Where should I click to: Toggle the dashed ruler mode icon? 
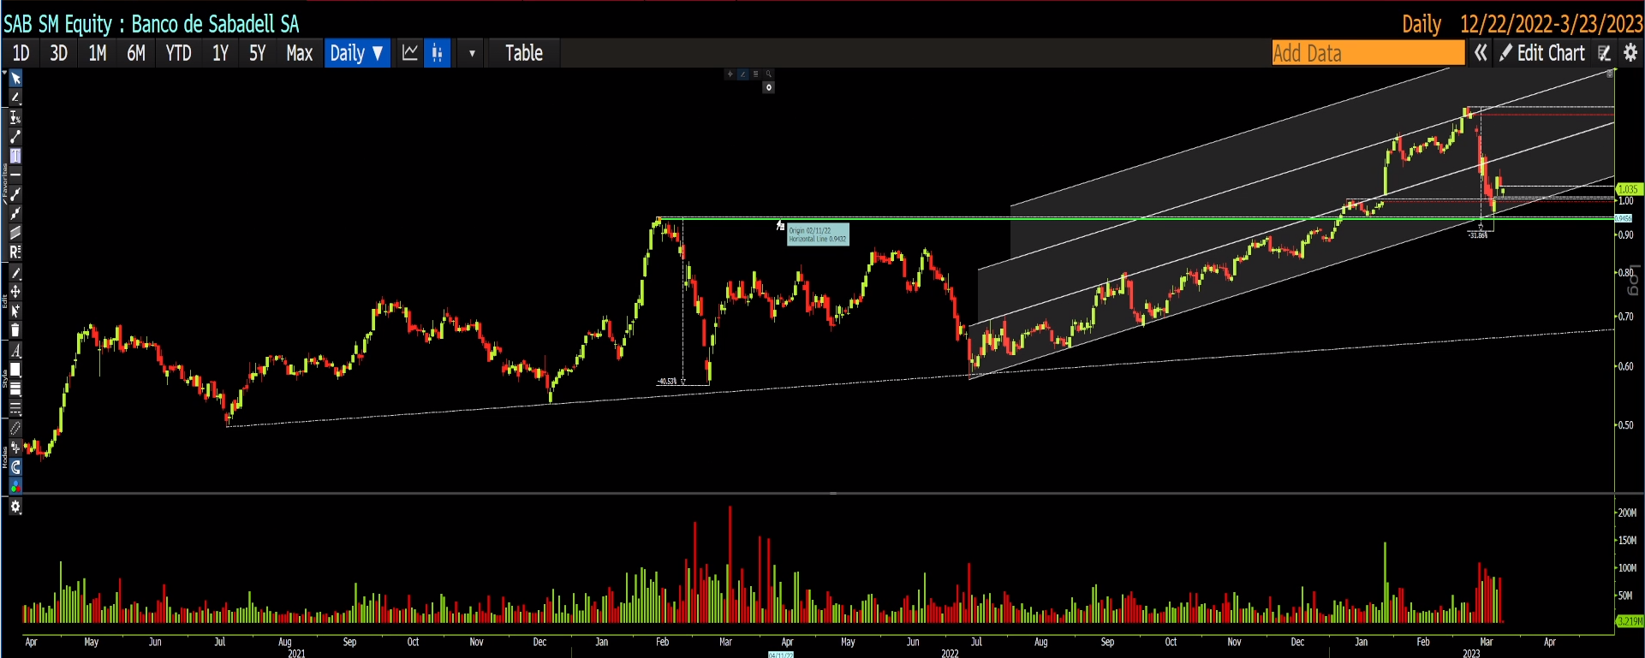coord(15,429)
